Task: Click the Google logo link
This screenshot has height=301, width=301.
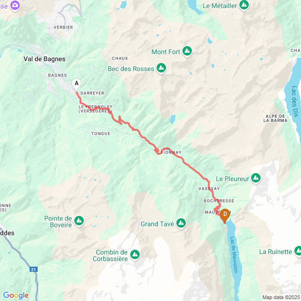Action: pos(16,295)
